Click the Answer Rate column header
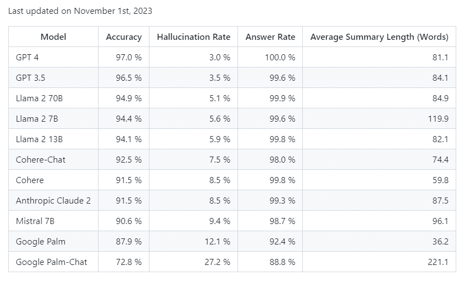The image size is (464, 281). 270,37
